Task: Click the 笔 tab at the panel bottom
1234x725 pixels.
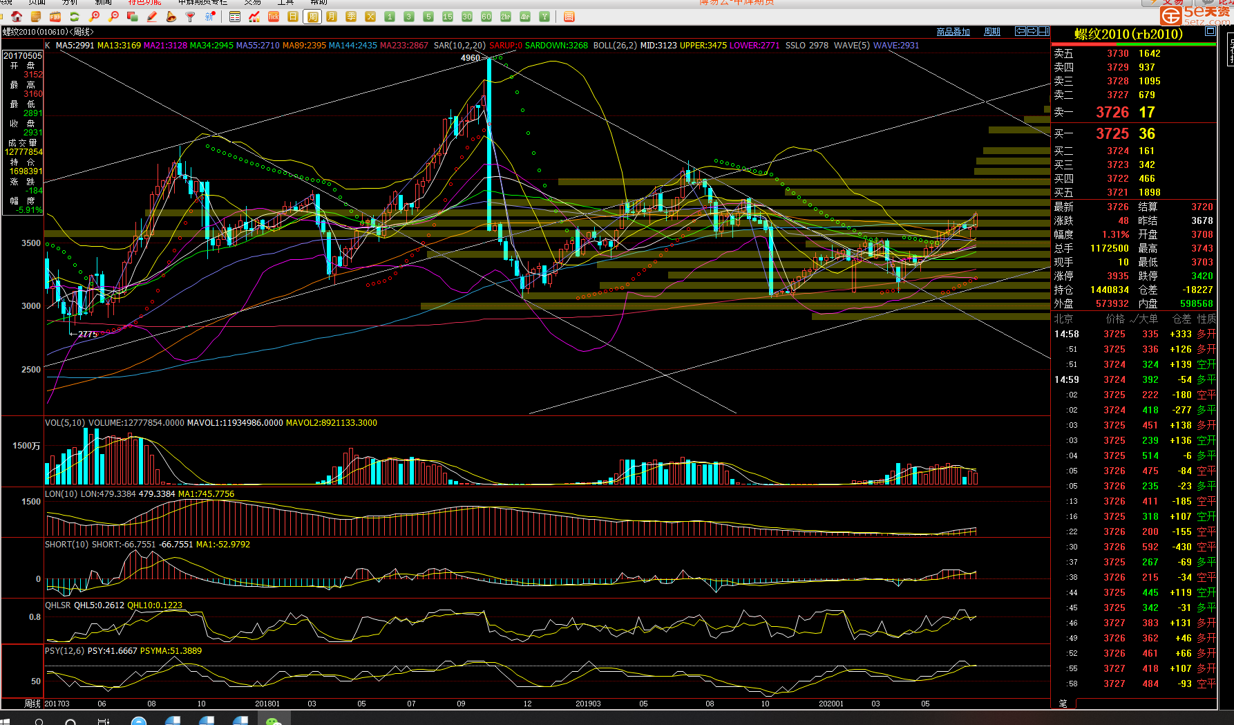Action: pos(1063,704)
